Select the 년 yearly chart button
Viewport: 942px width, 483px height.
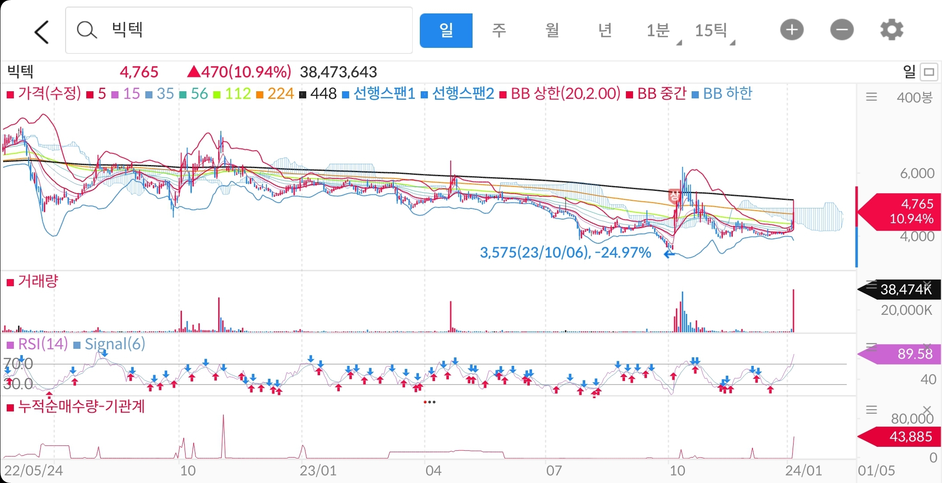tap(605, 30)
